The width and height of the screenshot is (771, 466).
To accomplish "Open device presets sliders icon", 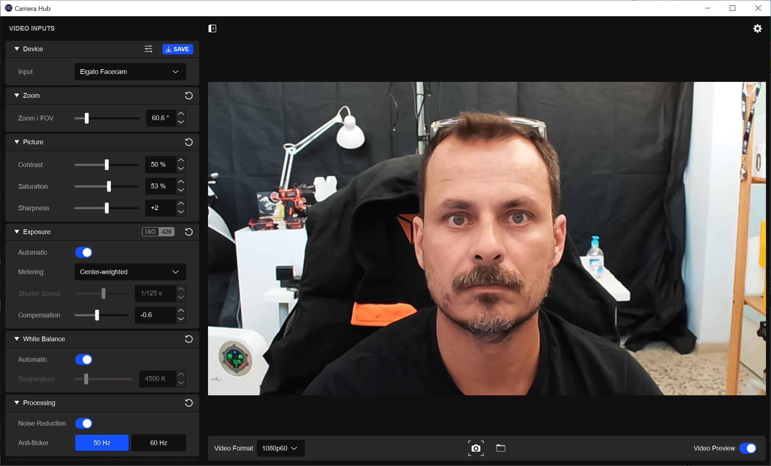I will point(148,49).
